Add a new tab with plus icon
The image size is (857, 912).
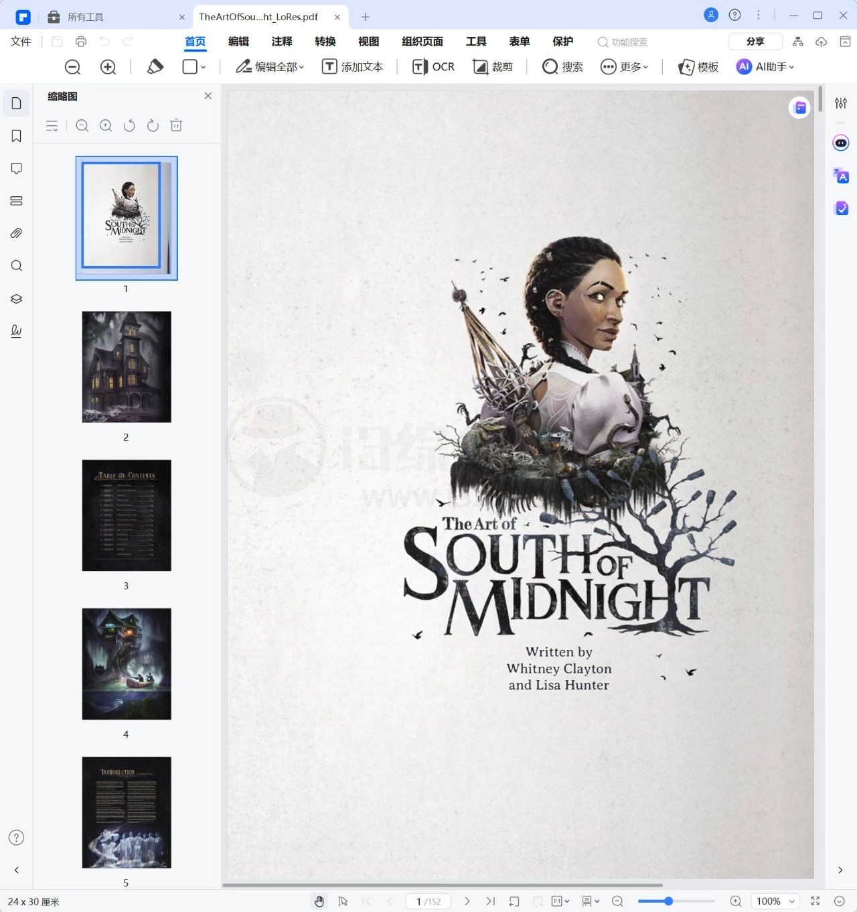(x=365, y=17)
